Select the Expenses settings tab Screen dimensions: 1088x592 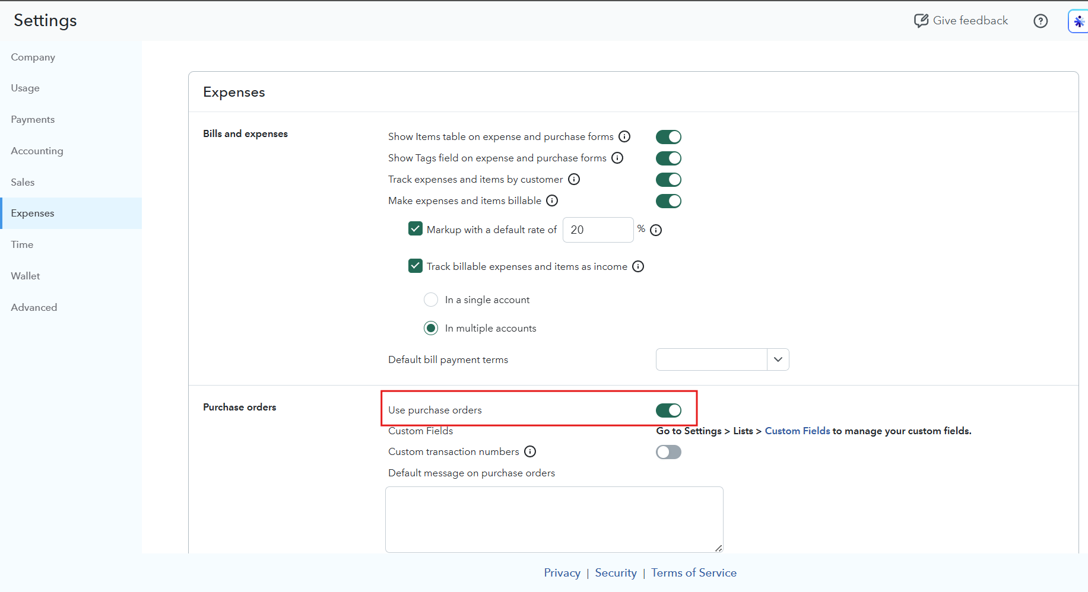pyautogui.click(x=71, y=213)
